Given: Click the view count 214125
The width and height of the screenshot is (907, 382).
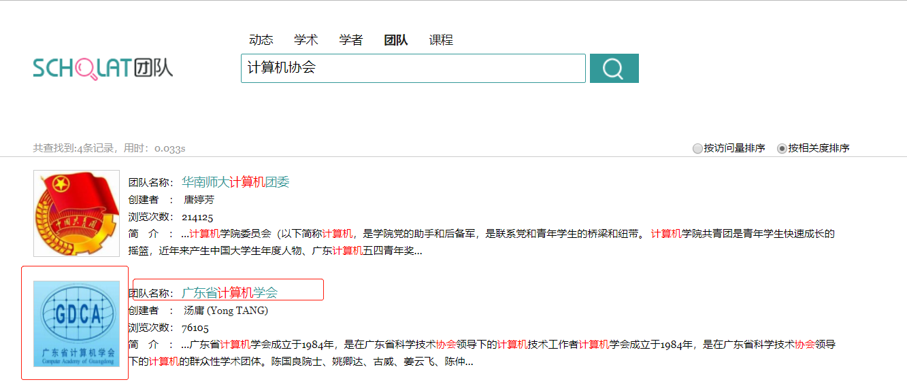Looking at the screenshot, I should click(197, 218).
